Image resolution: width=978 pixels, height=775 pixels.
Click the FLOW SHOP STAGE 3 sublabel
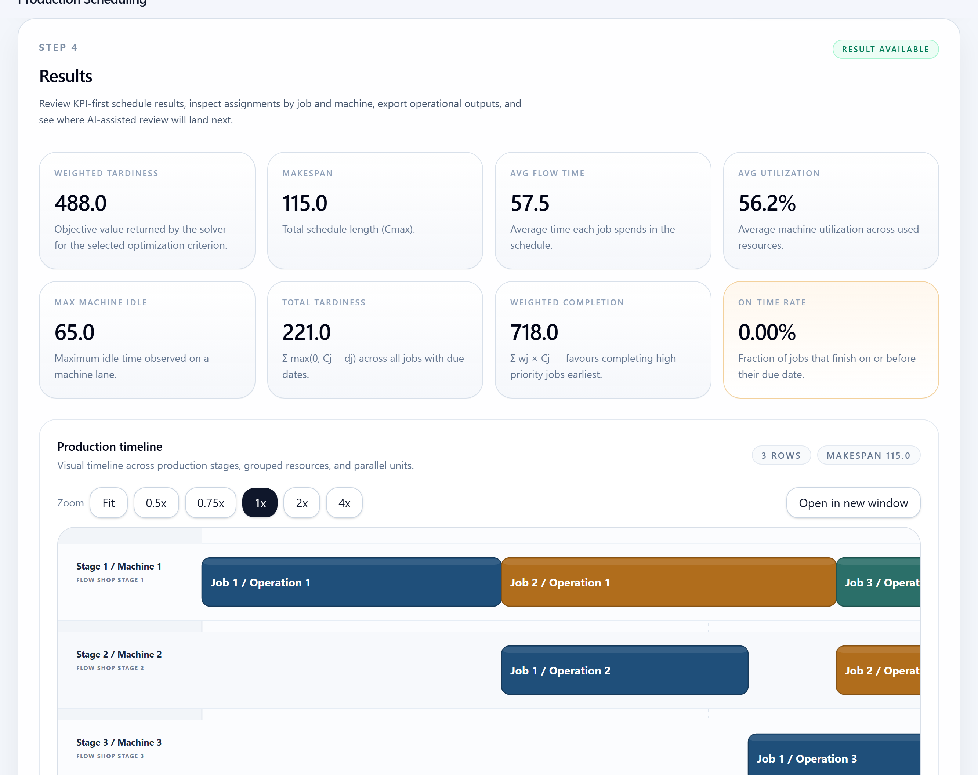point(110,756)
